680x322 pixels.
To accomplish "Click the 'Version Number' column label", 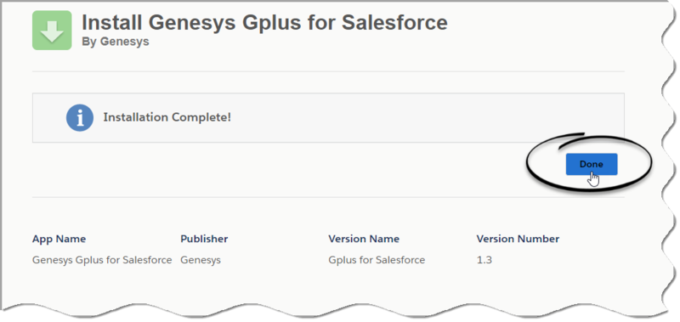I will 518,239.
